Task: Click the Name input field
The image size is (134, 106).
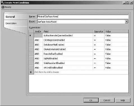Action: [83, 16]
